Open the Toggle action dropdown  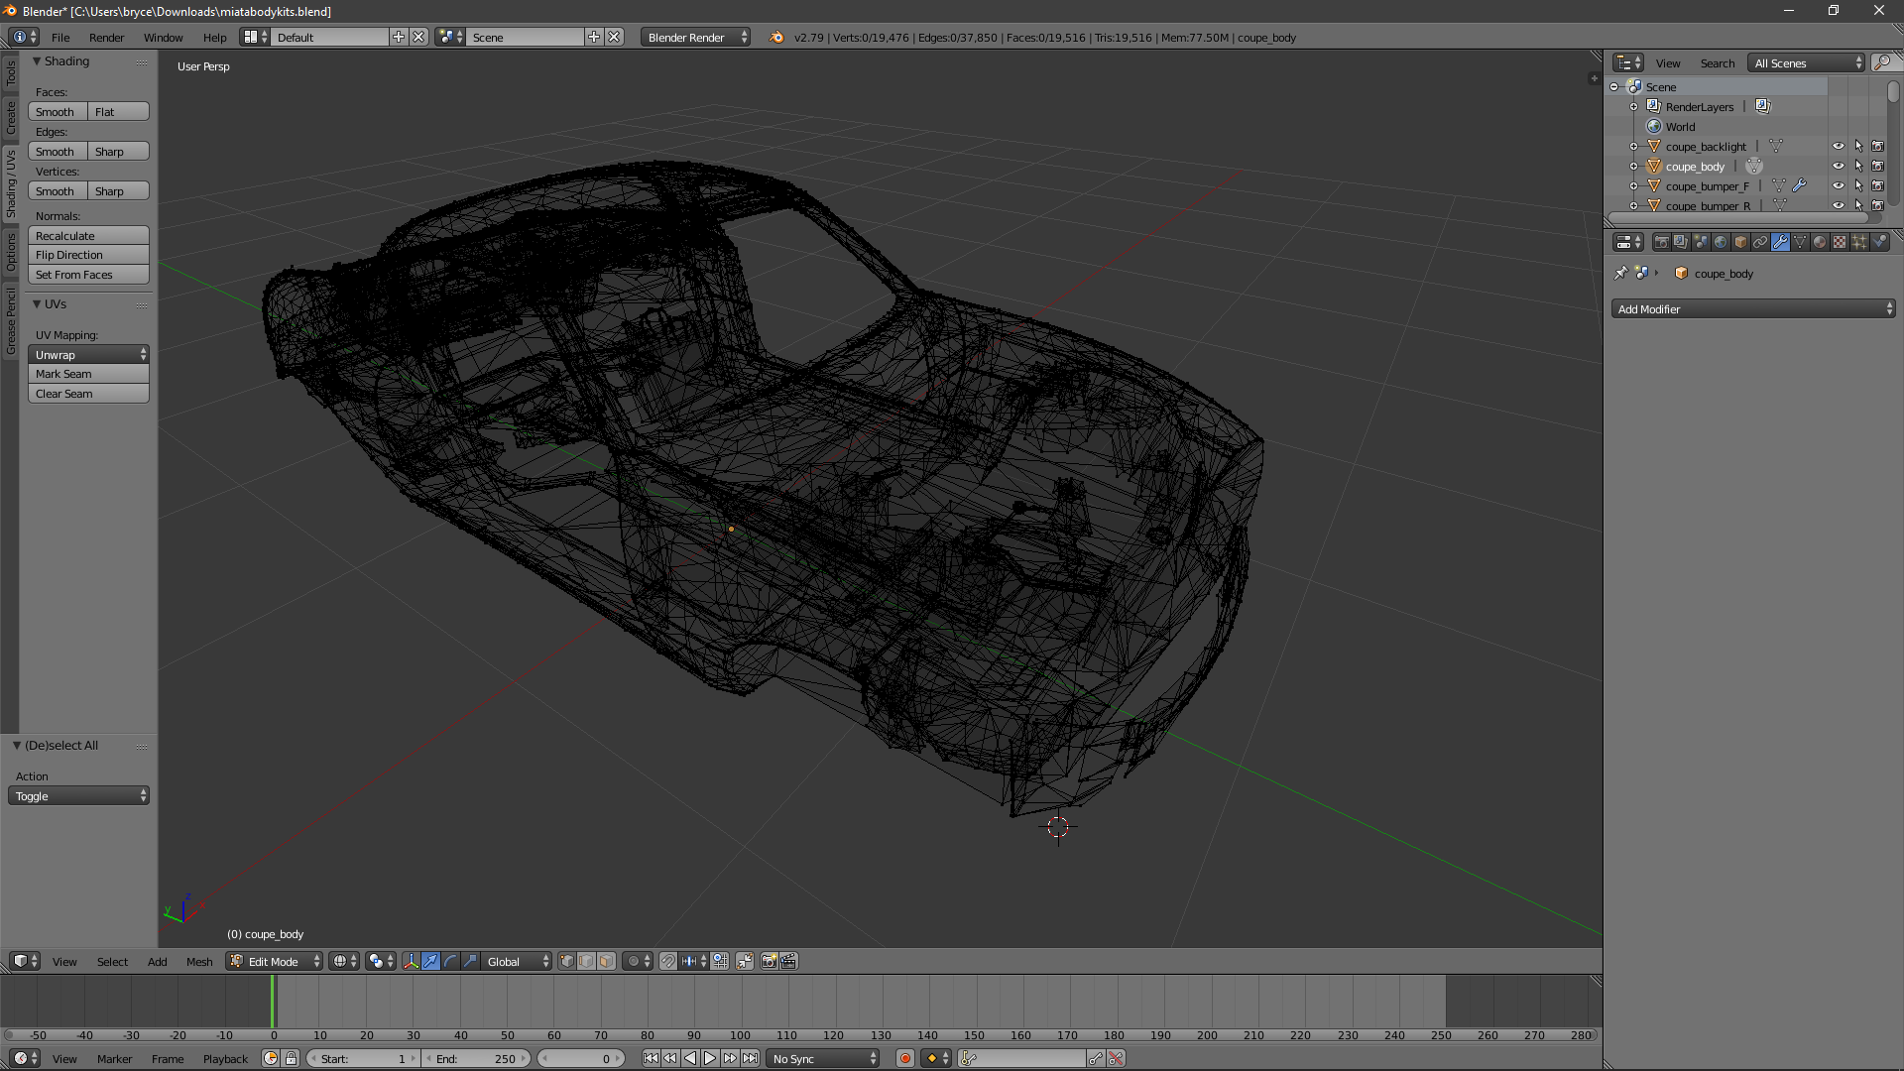point(78,796)
